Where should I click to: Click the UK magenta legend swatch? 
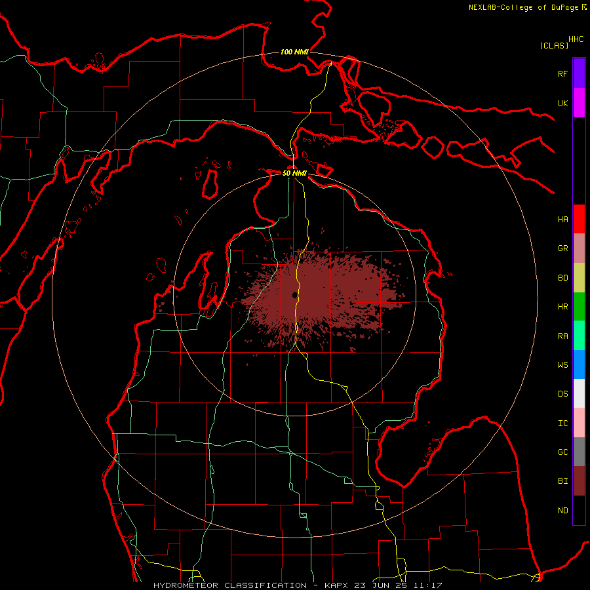[579, 103]
